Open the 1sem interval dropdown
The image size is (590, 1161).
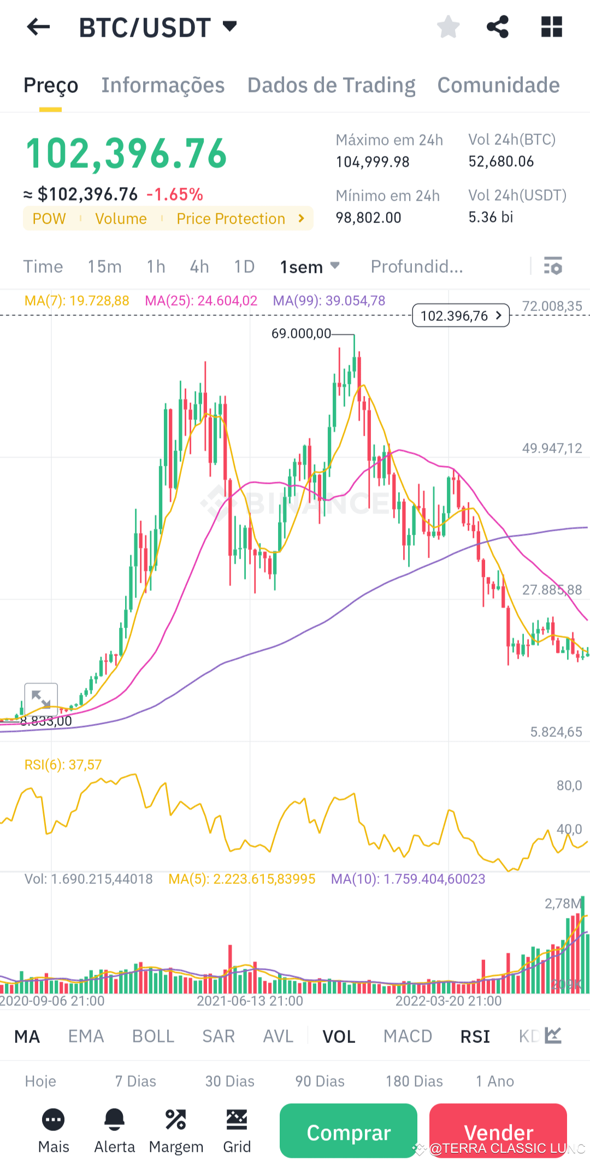tap(310, 267)
